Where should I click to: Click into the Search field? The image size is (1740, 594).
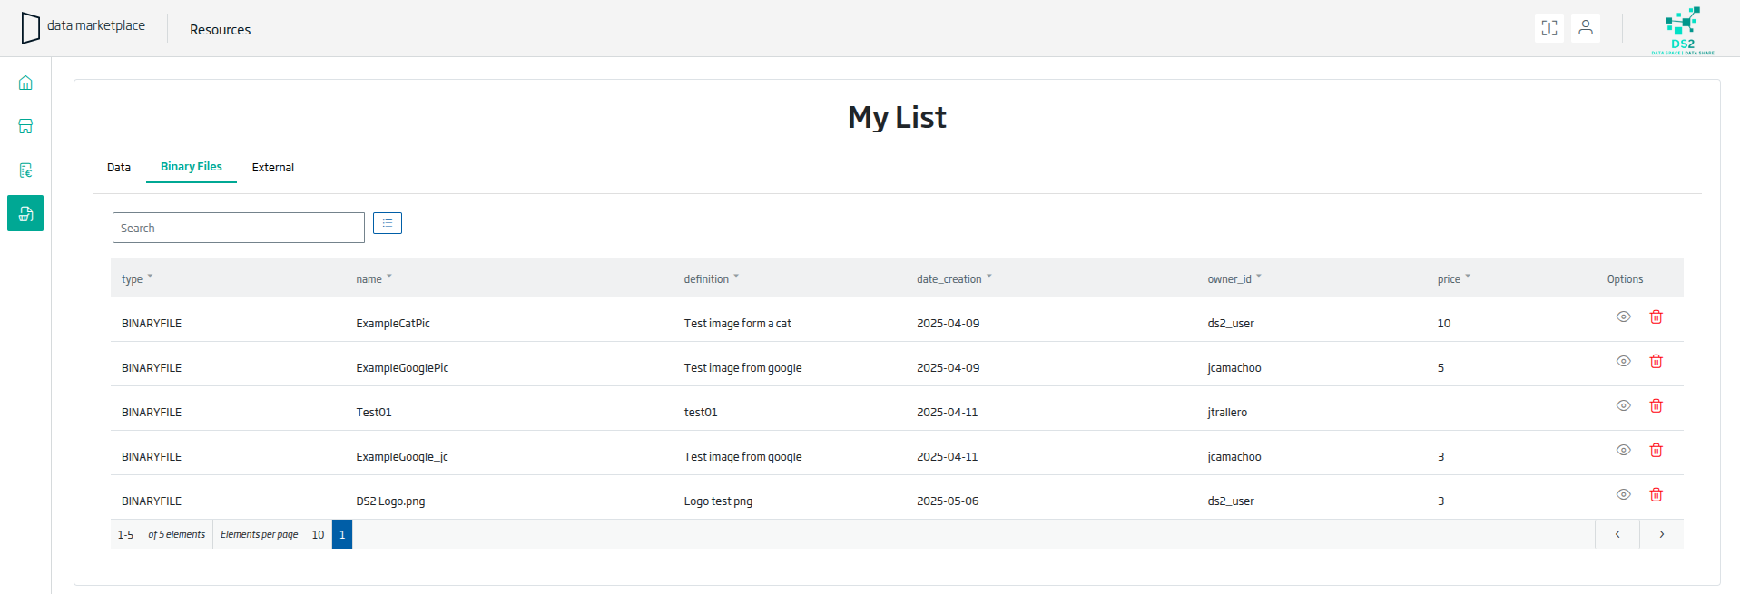pos(238,228)
